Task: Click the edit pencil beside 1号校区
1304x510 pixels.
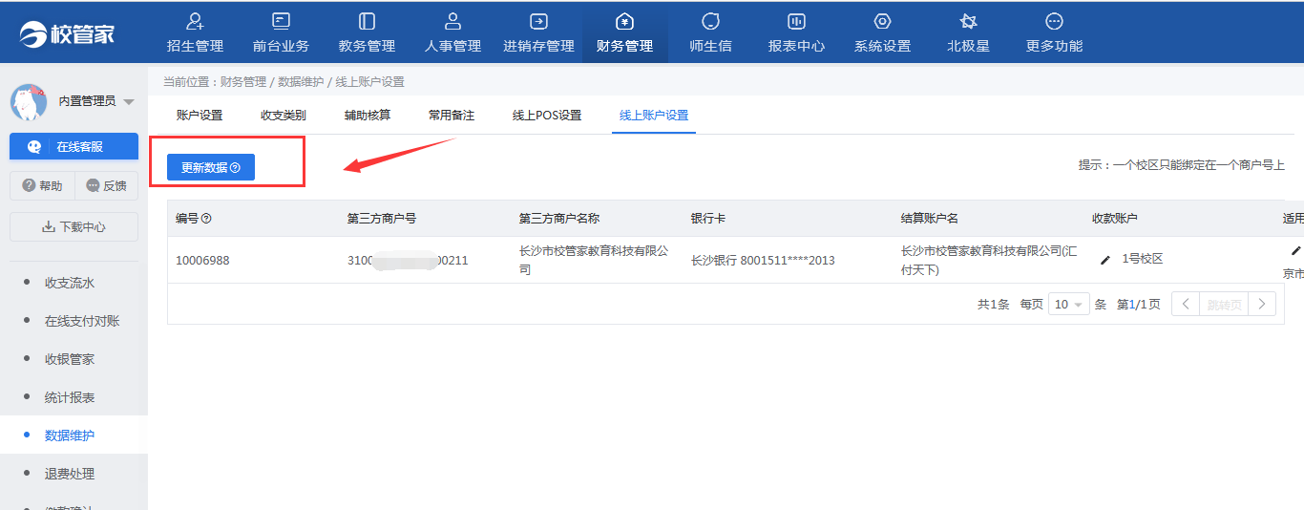Action: coord(1105,260)
